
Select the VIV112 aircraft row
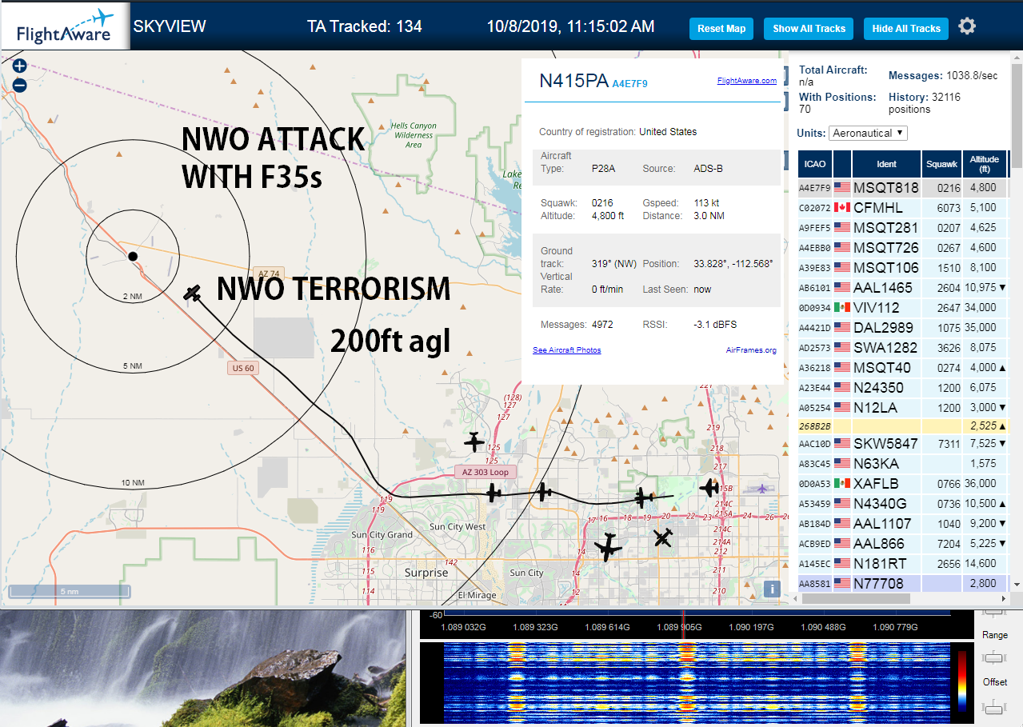click(903, 307)
